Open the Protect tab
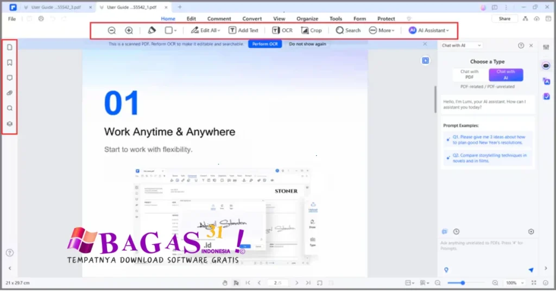Screen dimensions: 556x292 click(x=386, y=19)
